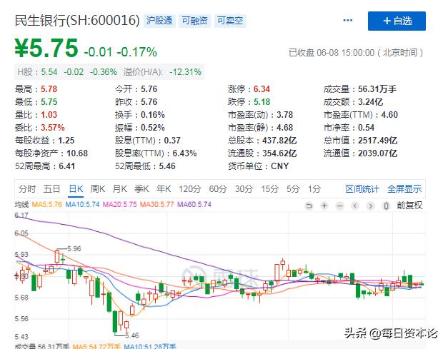Select the 月K chart tab
This screenshot has height=349, width=448.
coord(120,189)
